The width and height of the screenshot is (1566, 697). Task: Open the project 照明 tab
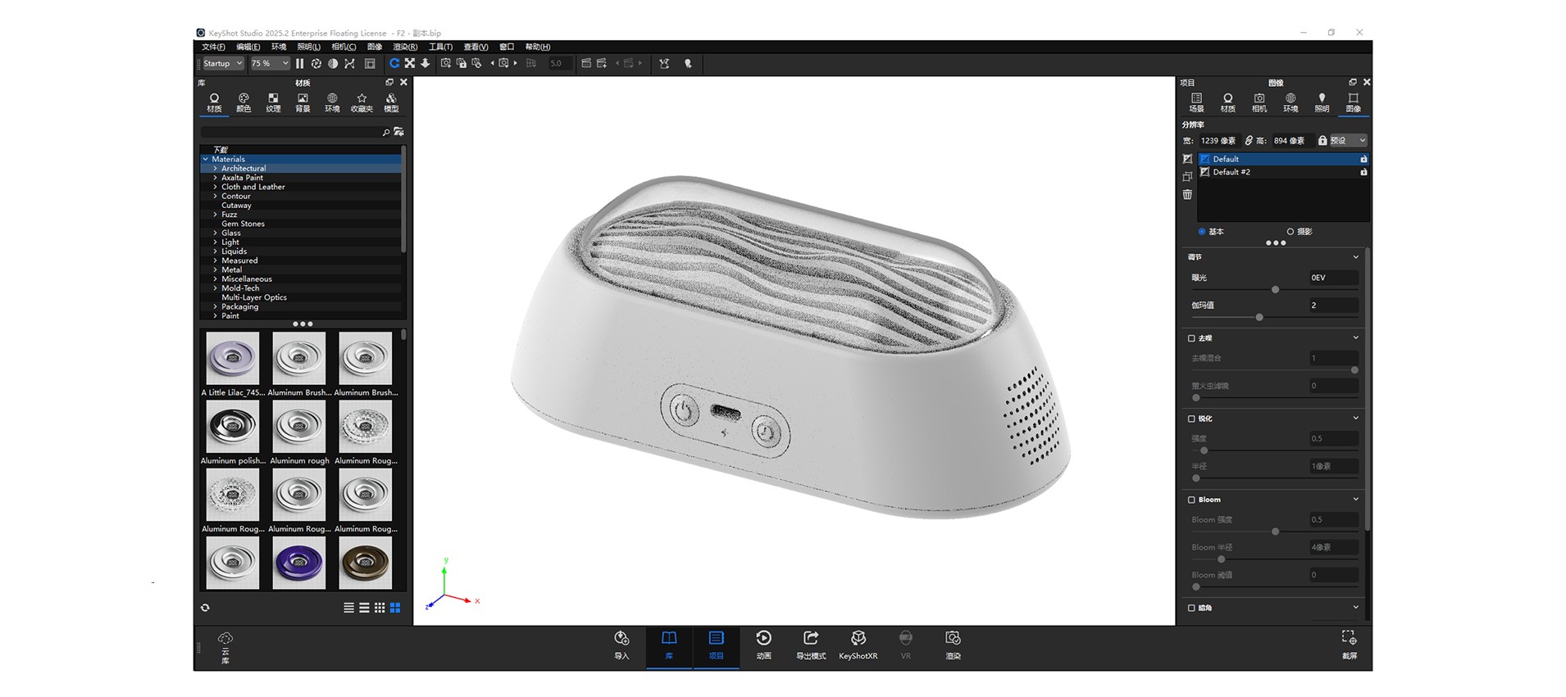[x=1322, y=102]
